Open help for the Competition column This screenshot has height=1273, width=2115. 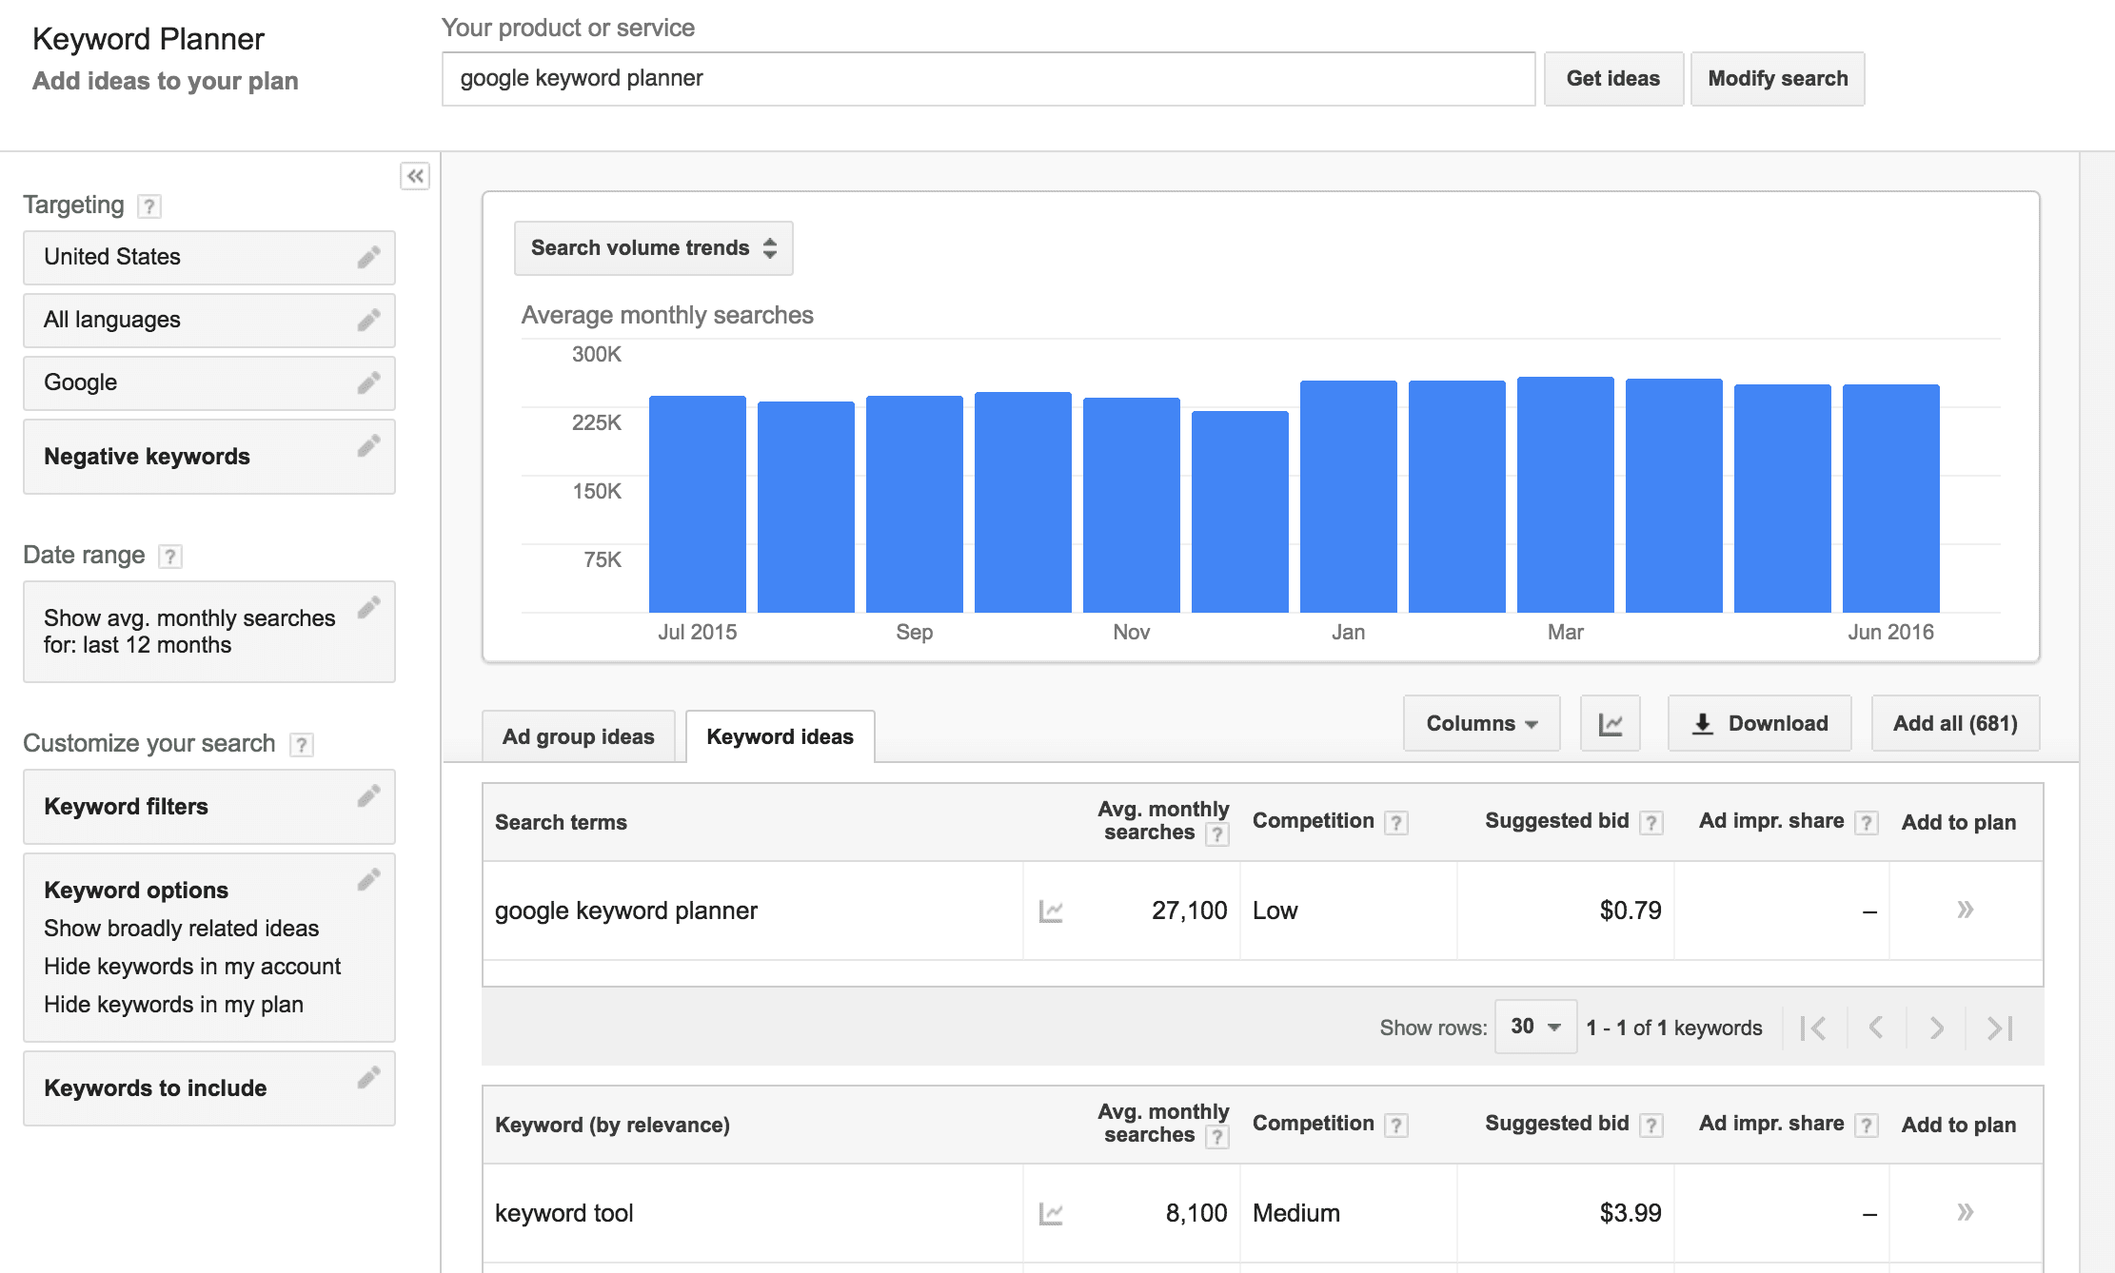tap(1395, 823)
